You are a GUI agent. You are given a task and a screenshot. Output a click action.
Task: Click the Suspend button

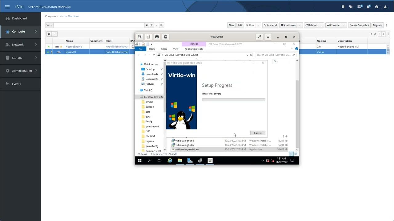click(270, 25)
